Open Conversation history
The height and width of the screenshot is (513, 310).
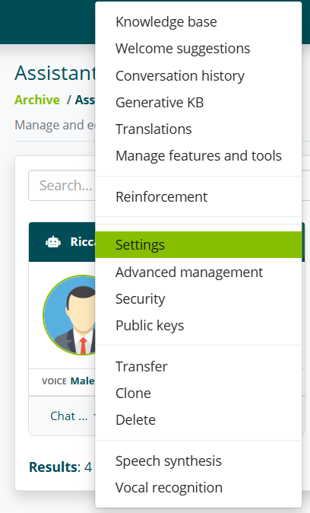[x=198, y=75]
